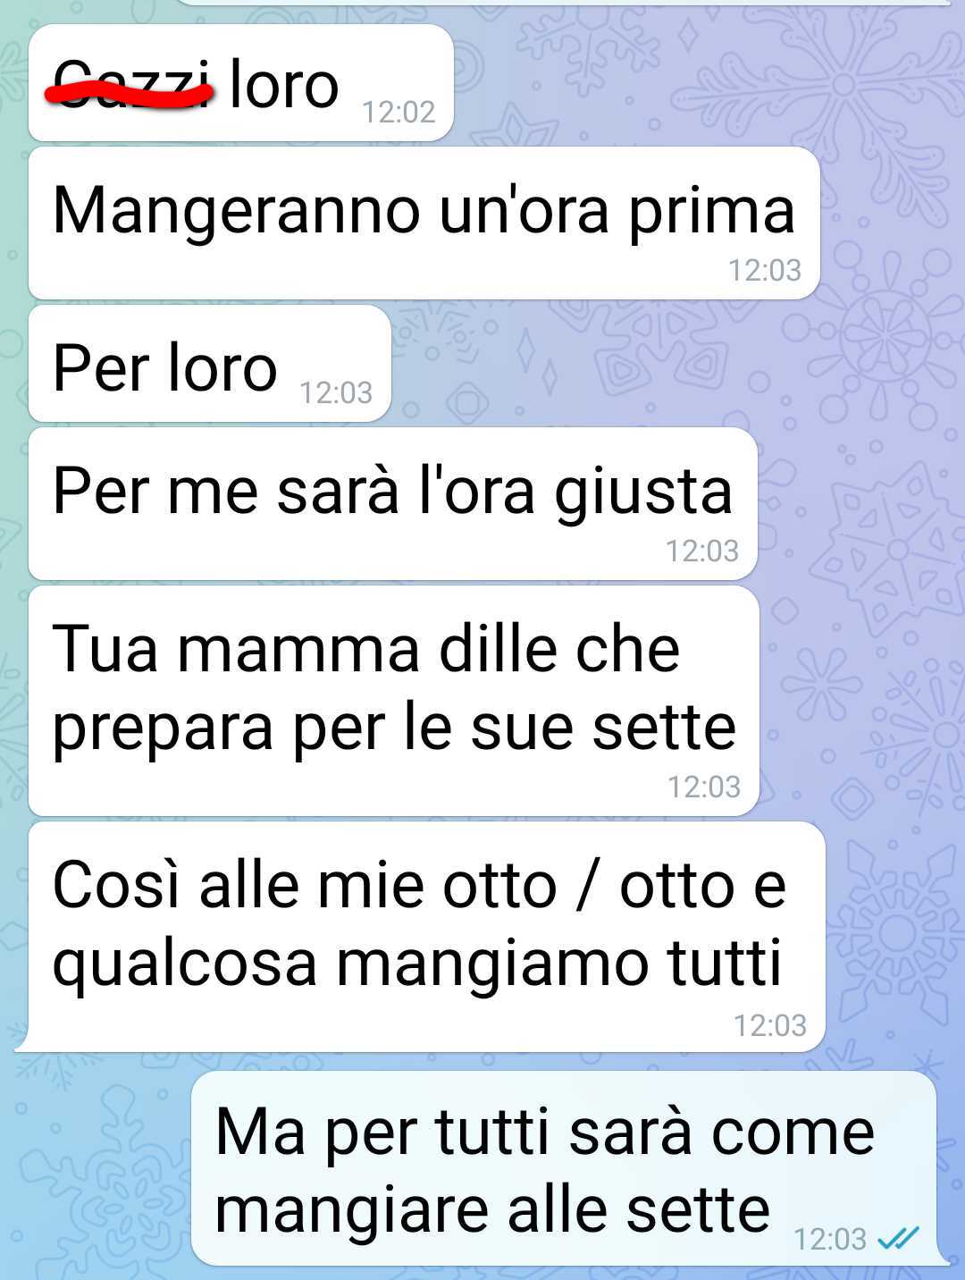Tap the 'Per me sarà l'ora giusta' message
The width and height of the screenshot is (965, 1280).
393,504
